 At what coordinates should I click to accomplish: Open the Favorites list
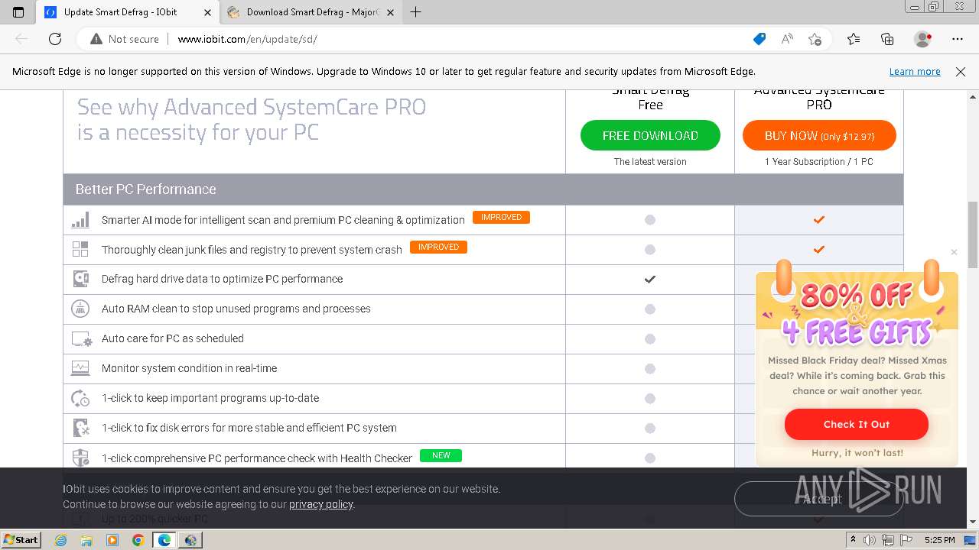point(854,39)
